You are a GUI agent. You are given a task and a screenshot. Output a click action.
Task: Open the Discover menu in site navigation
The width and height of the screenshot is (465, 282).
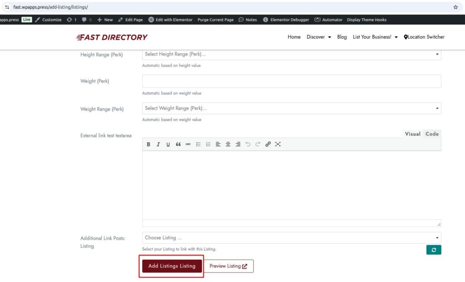[x=318, y=37]
